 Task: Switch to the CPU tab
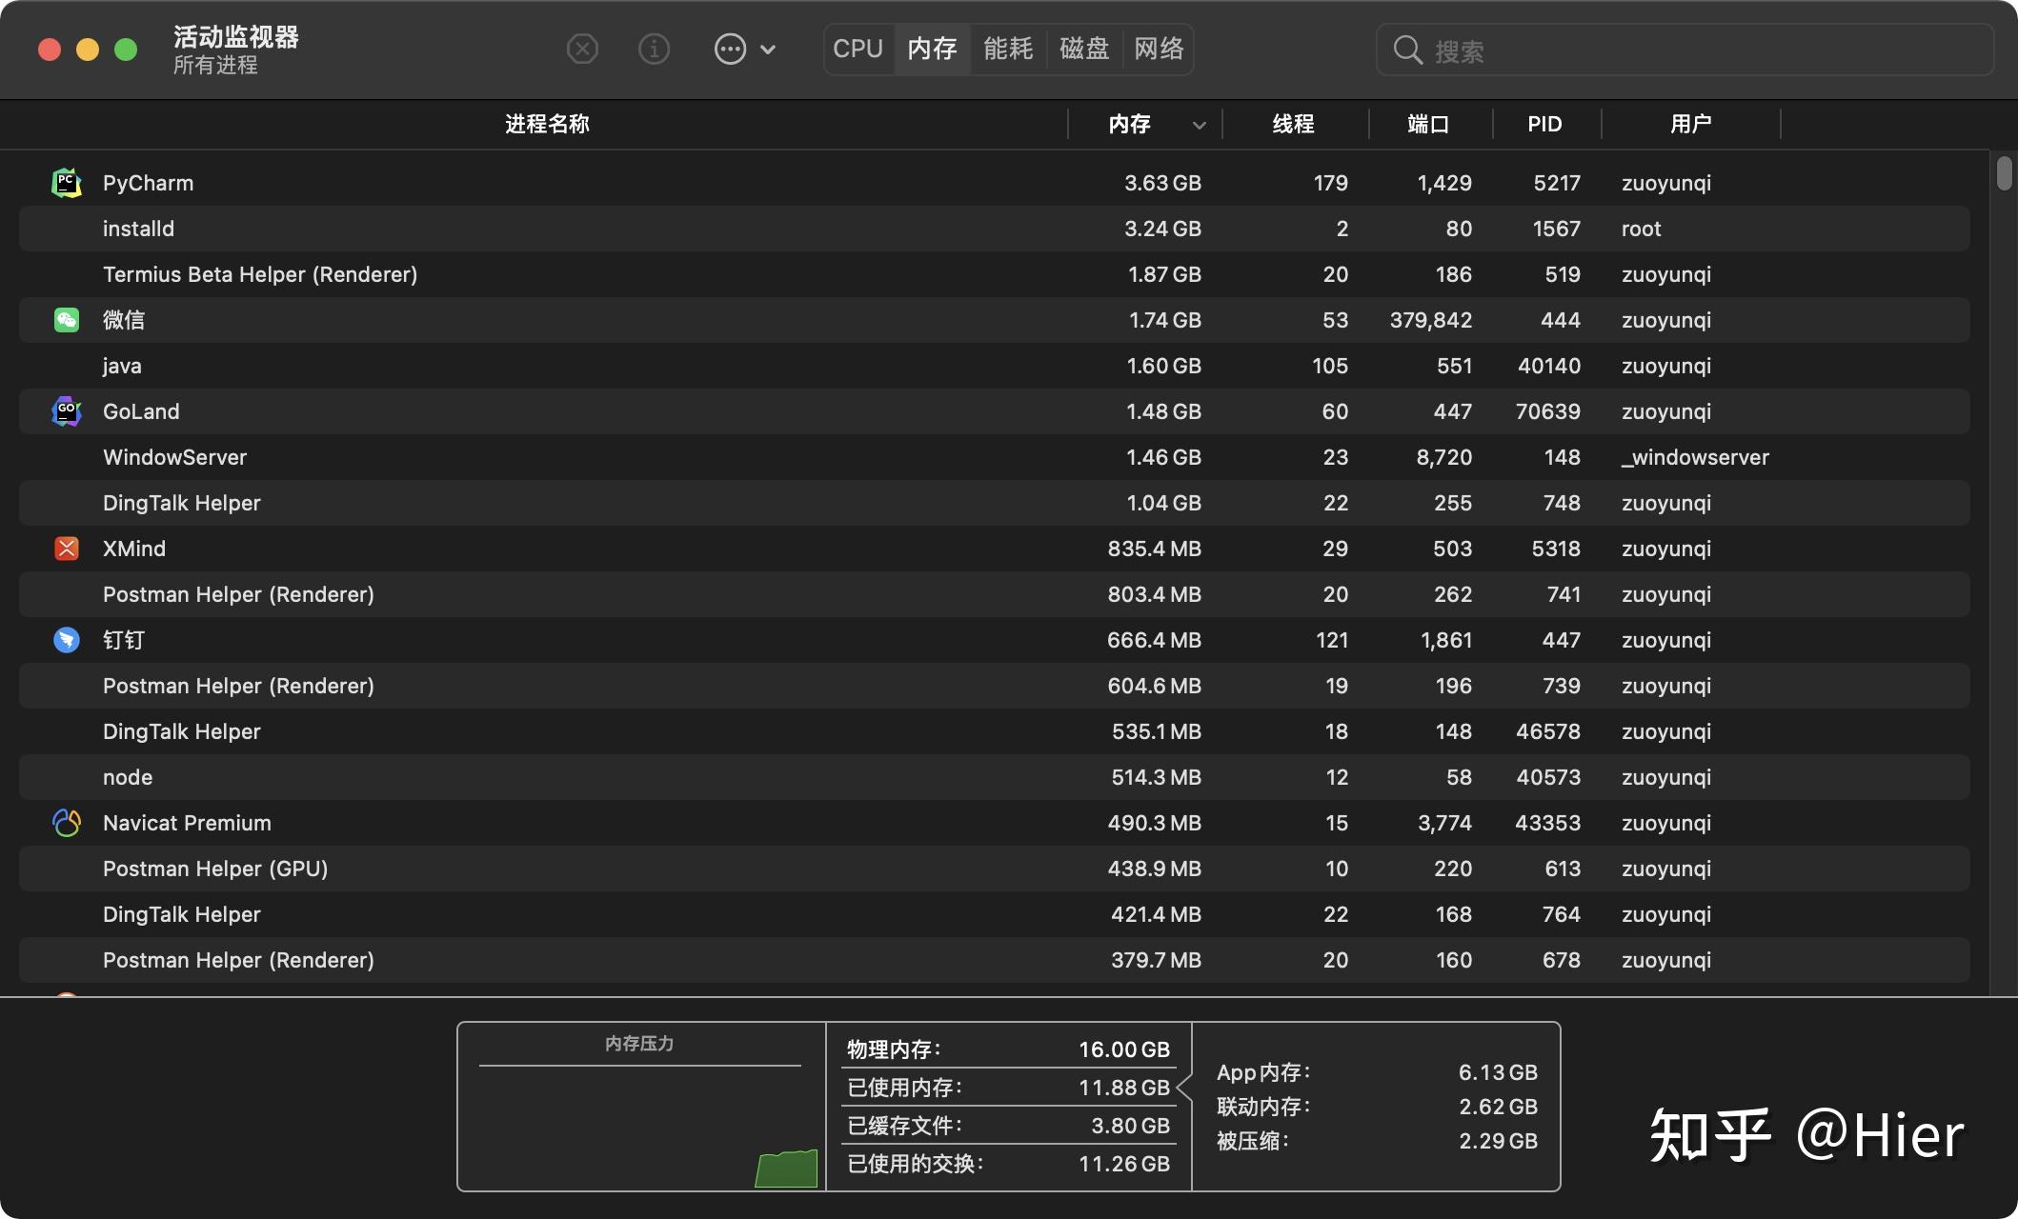point(858,49)
